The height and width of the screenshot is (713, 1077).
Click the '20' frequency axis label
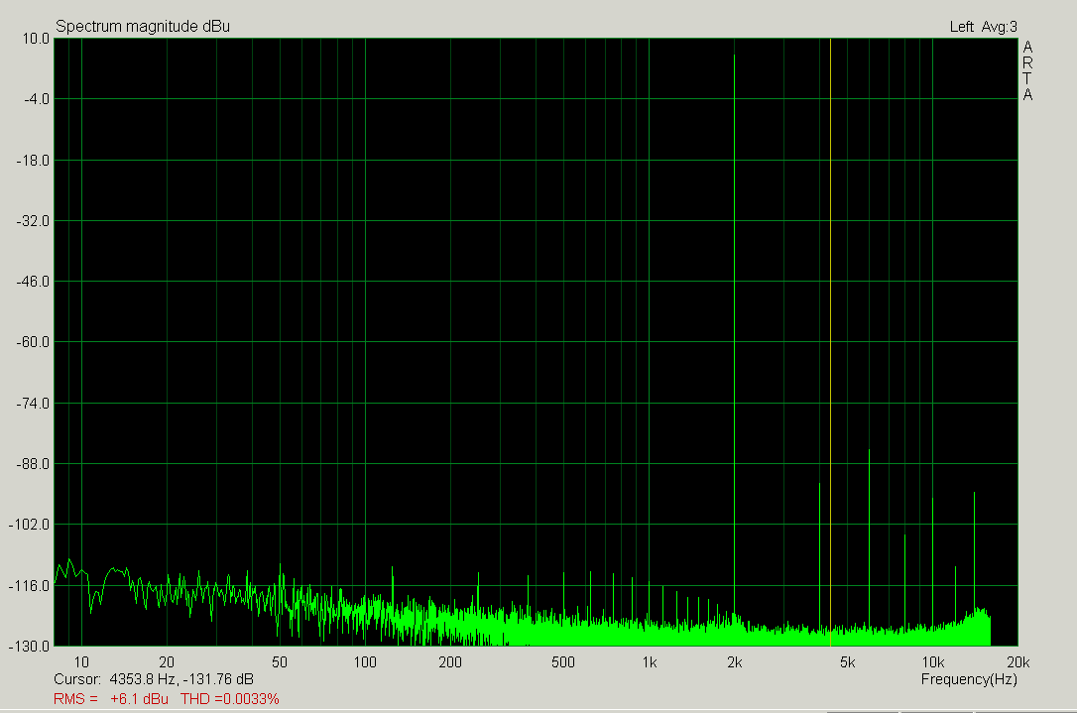[x=167, y=662]
